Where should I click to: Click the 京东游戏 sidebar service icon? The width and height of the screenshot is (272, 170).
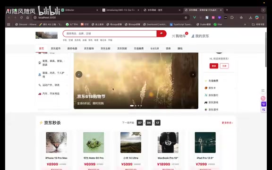coord(206,102)
